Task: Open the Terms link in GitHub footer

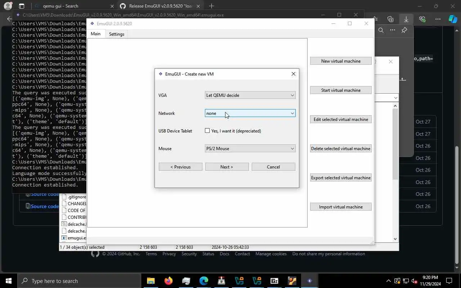Action: 151,254
